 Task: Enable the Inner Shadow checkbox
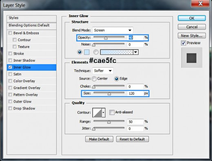[x=10, y=60]
